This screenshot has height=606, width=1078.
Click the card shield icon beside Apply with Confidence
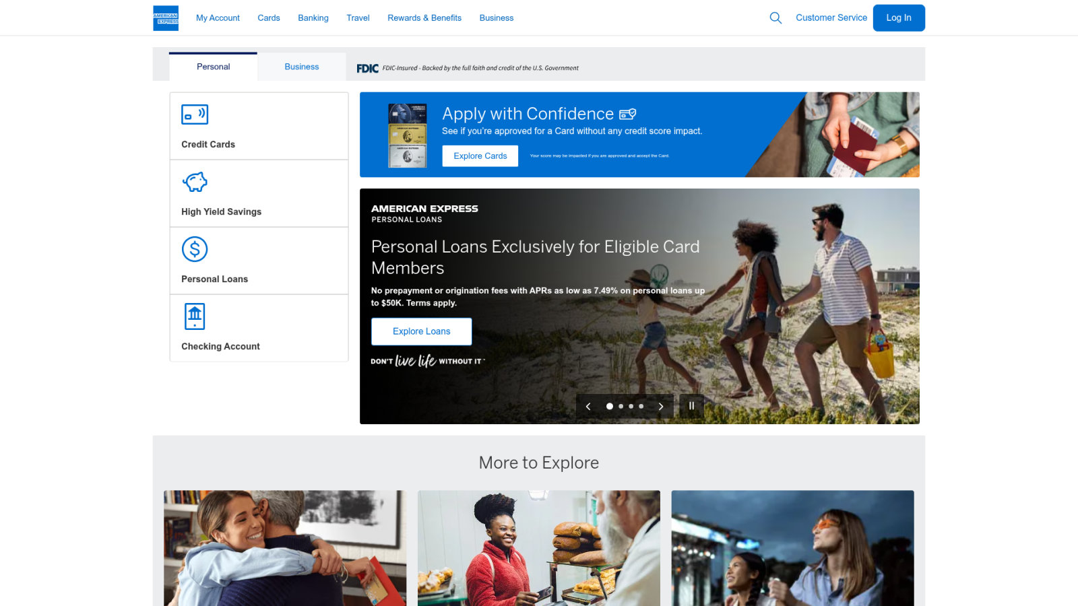(628, 114)
